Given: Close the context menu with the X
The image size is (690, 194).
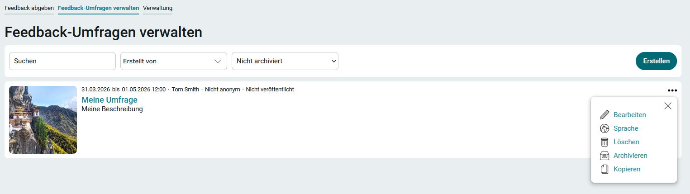Looking at the screenshot, I should click(x=668, y=106).
